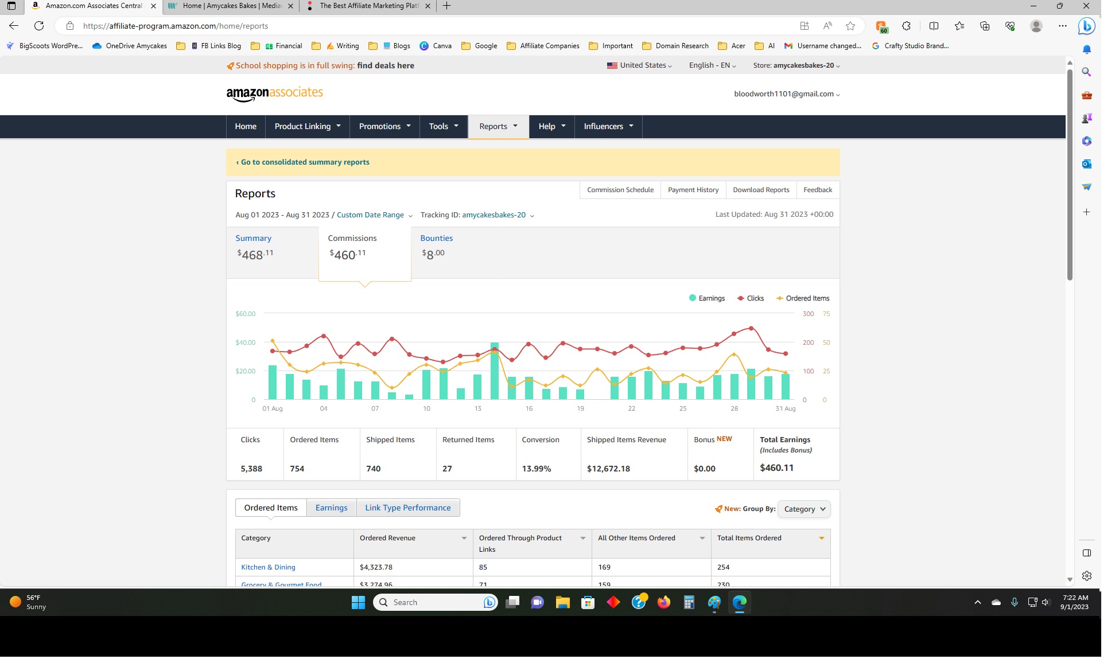Viewport: 1119px width, 659px height.
Task: Sort by Ordered Revenue column arrow
Action: (464, 539)
